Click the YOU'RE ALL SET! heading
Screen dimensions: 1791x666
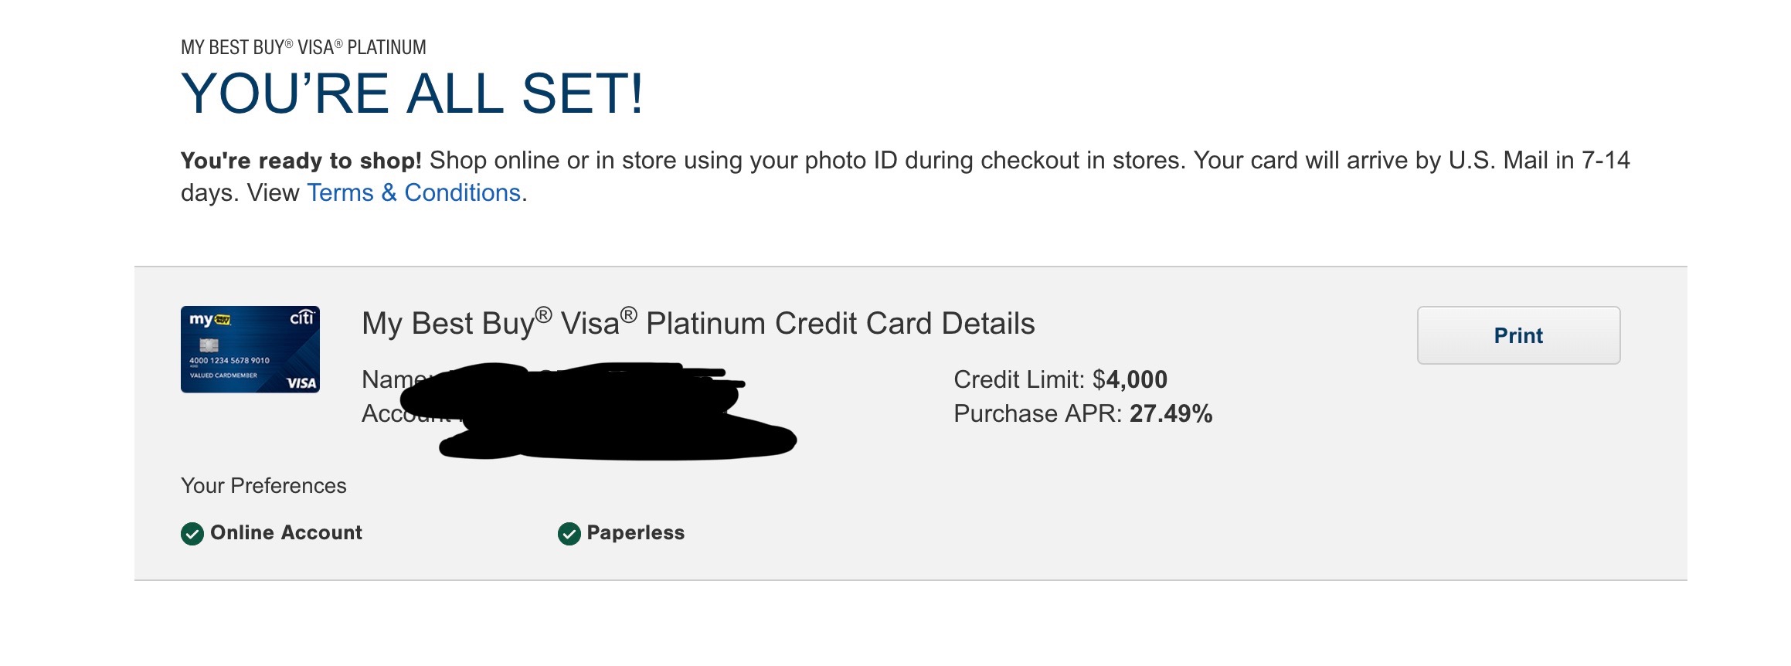(x=412, y=94)
